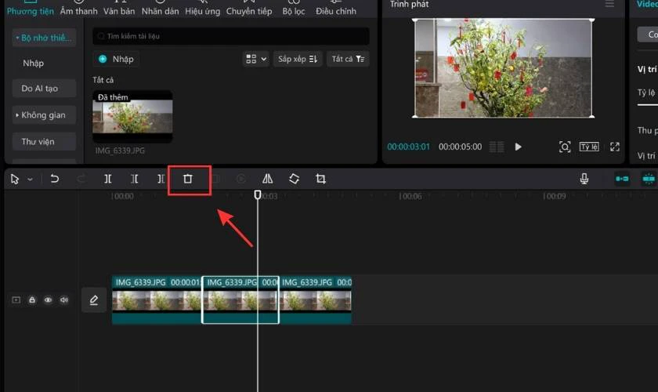Expand the Không gian sidebar section
The height and width of the screenshot is (392, 658).
pyautogui.click(x=44, y=115)
